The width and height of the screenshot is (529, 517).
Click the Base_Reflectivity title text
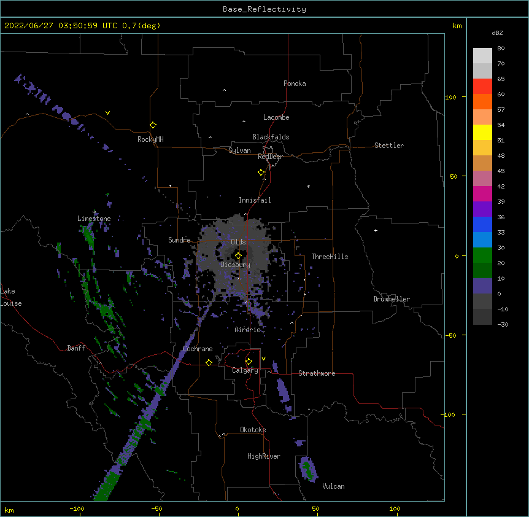[264, 9]
